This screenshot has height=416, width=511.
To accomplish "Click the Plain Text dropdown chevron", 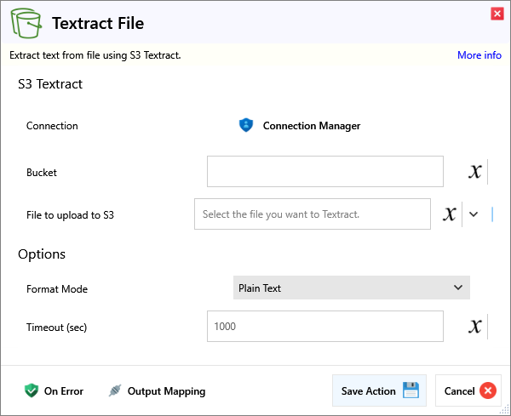I will (x=458, y=288).
